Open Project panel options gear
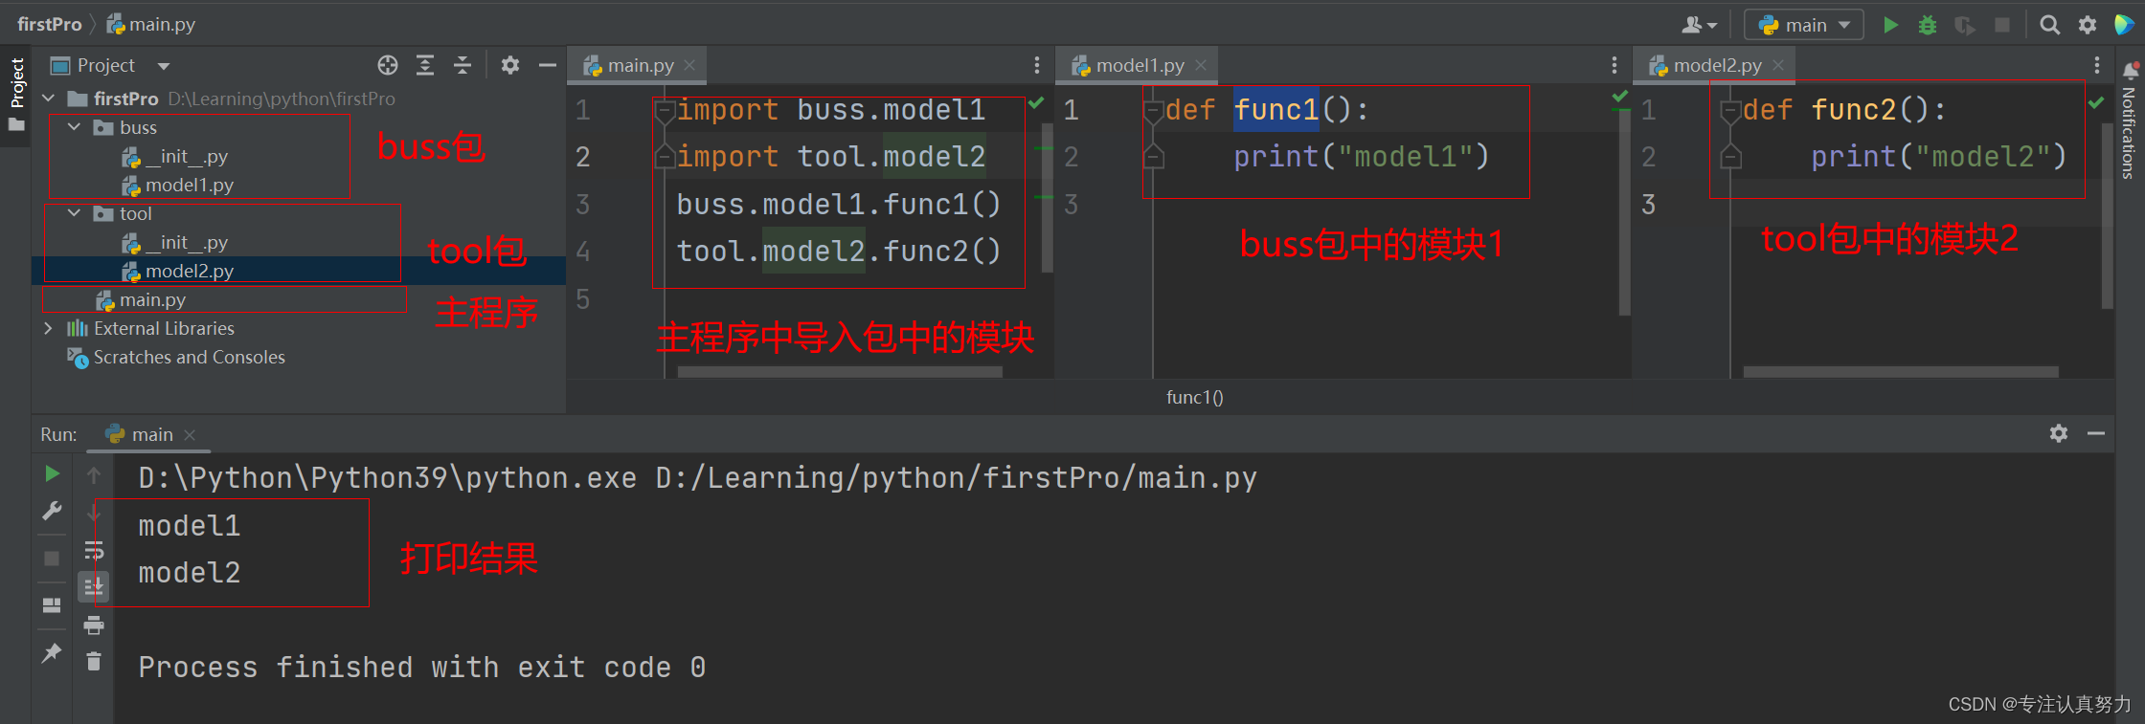This screenshot has height=724, width=2145. point(510,65)
